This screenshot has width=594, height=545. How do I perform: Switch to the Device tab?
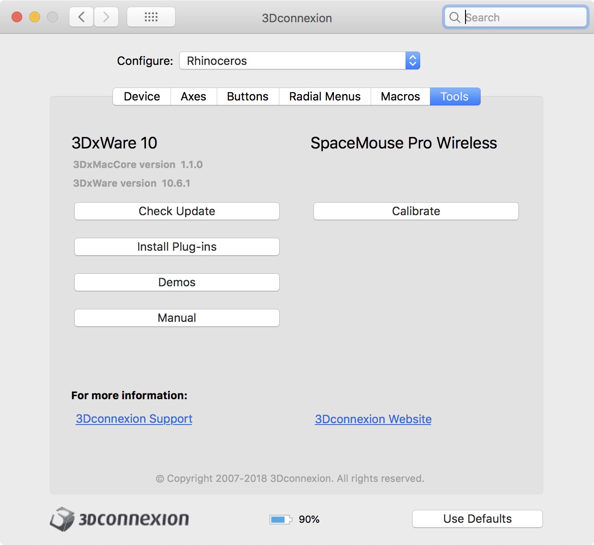142,96
